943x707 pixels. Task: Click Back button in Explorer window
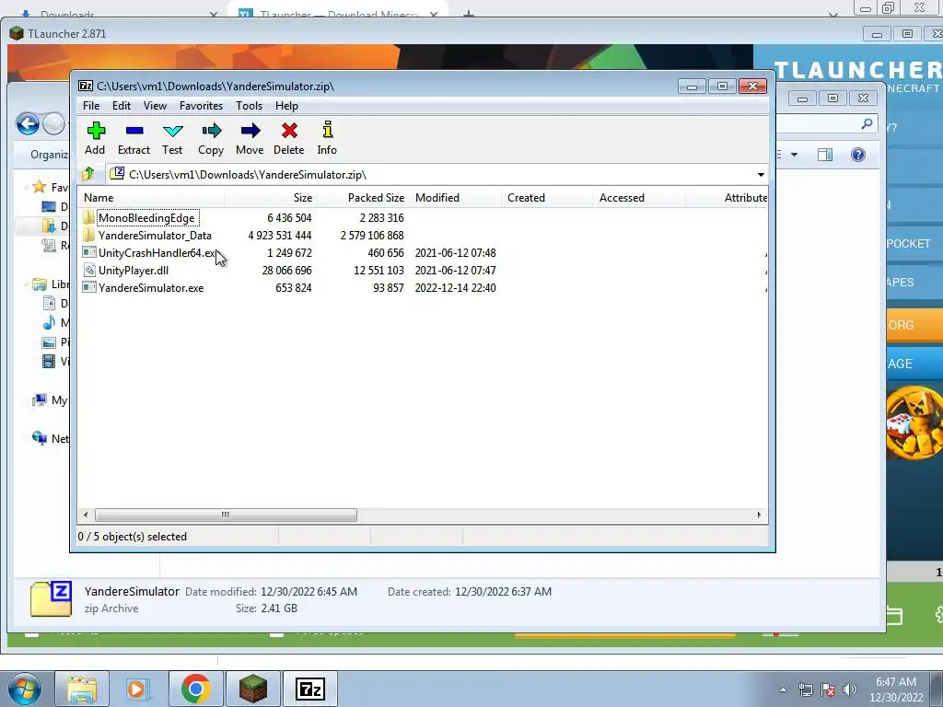pyautogui.click(x=28, y=124)
